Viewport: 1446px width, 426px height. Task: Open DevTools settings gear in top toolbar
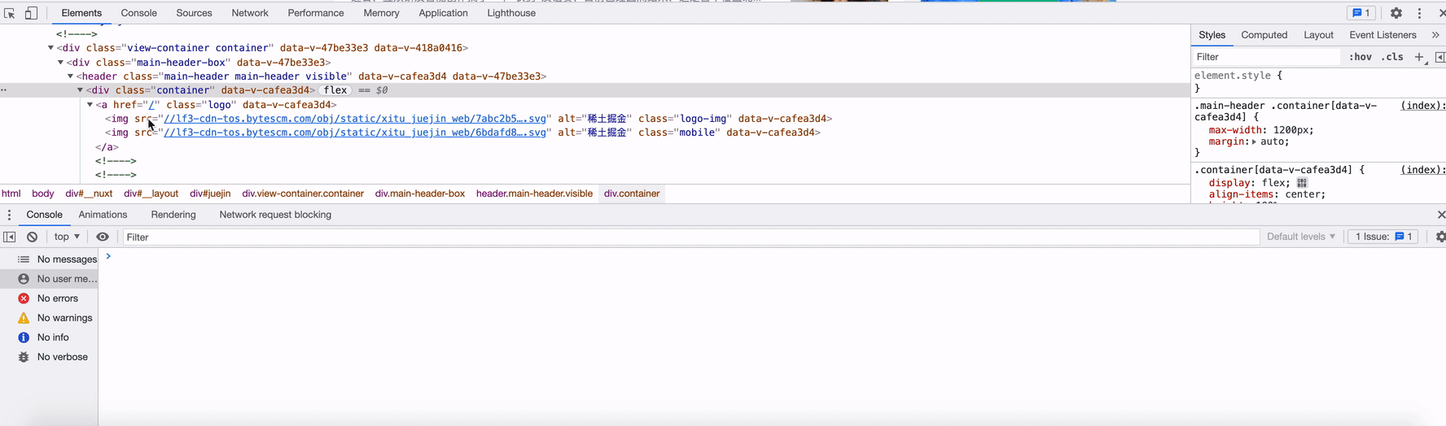1396,13
